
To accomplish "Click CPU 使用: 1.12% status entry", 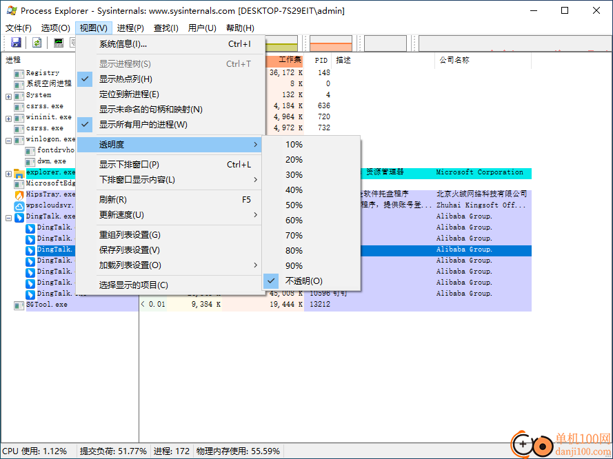I will click(35, 451).
